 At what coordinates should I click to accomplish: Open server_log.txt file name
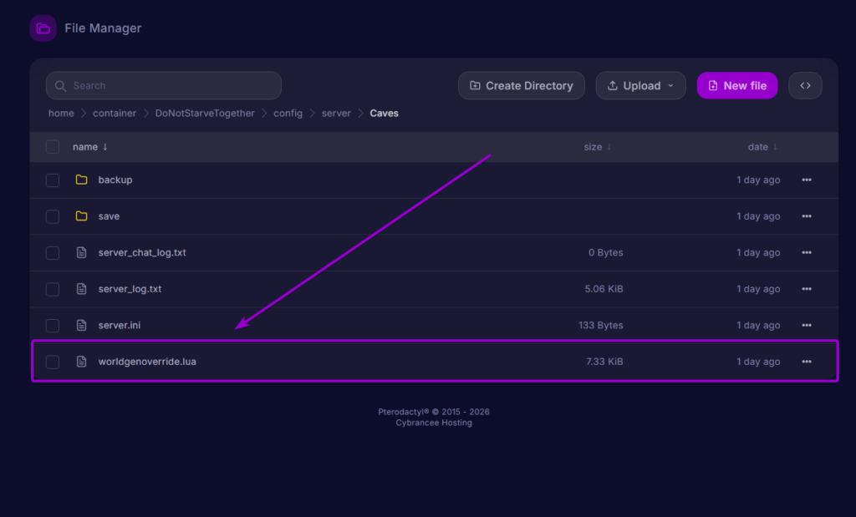(130, 289)
